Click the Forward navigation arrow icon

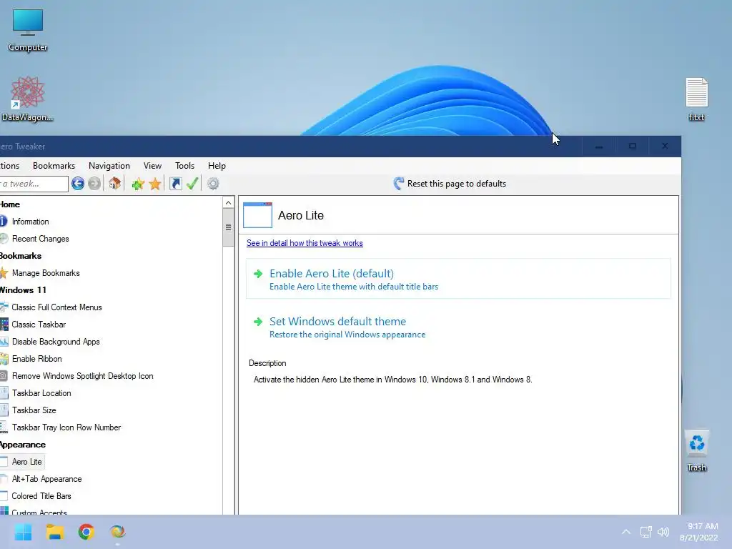tap(94, 184)
